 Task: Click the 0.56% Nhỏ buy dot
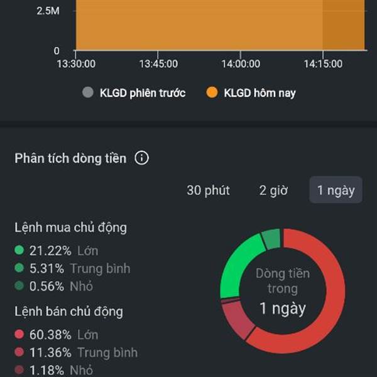coord(19,286)
